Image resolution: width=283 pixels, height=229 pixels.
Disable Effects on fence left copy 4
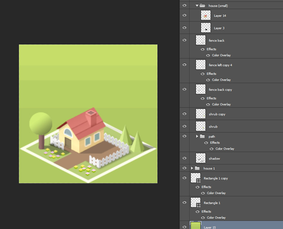(203, 74)
